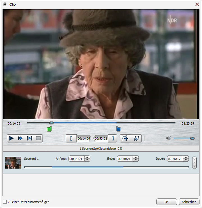Delete Segment 1 with the X icon
This screenshot has width=202, height=208.
pos(194,160)
